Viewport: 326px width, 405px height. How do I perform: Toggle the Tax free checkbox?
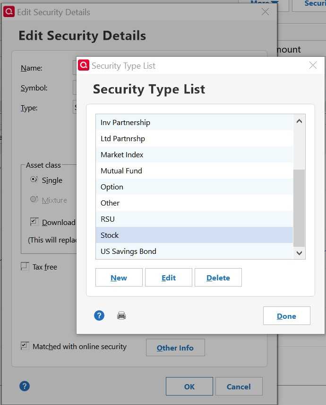[x=25, y=267]
